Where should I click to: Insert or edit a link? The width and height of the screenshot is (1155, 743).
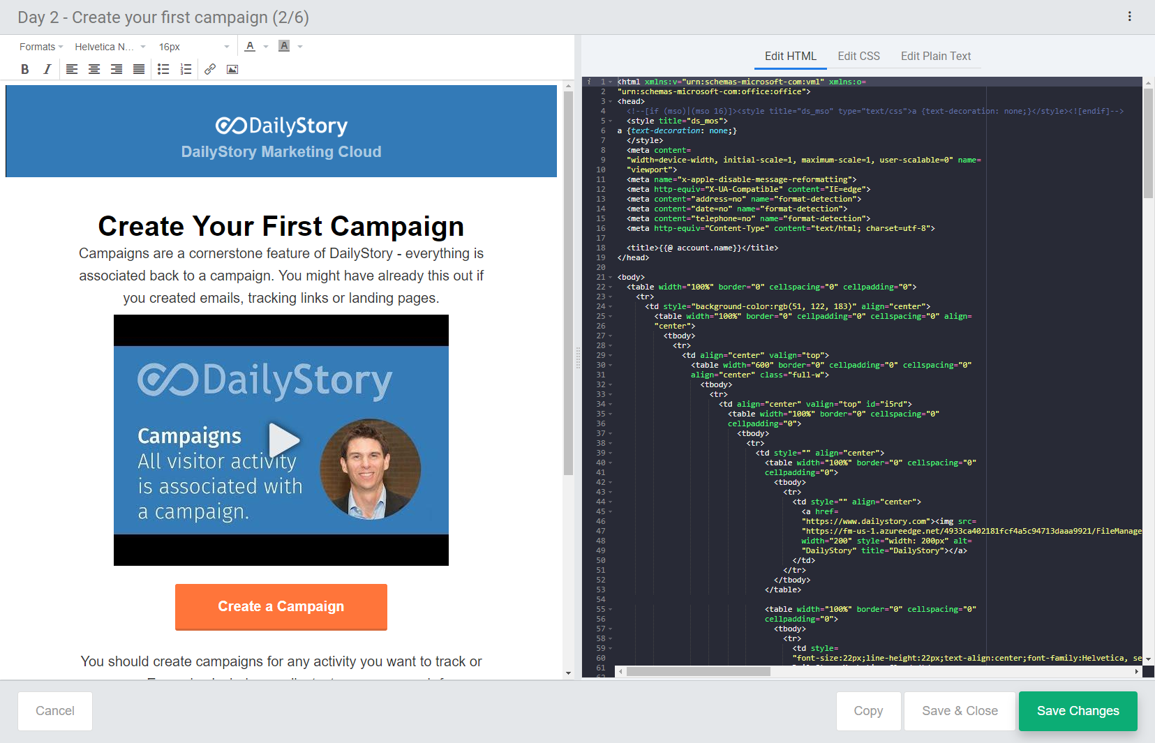[210, 69]
